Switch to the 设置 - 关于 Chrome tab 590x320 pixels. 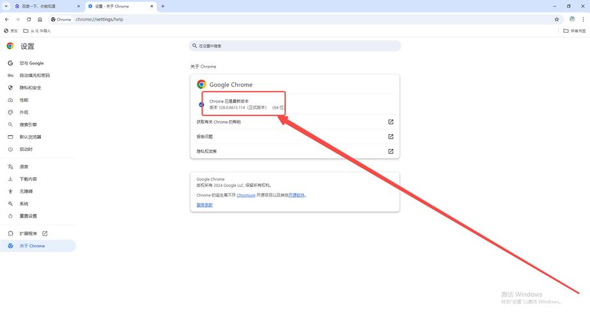pos(120,6)
